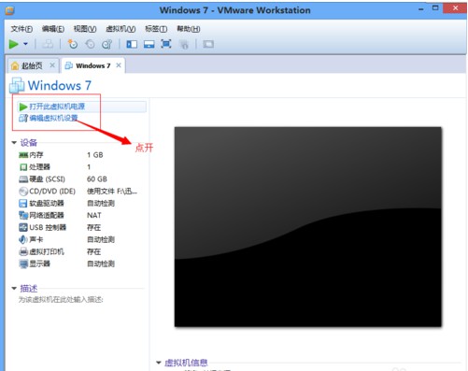
Task: Expand the 虚拟机信息 section
Action: pyautogui.click(x=159, y=363)
